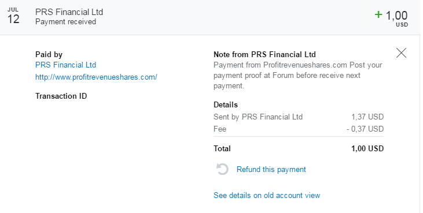Click the JUL 12 date label
423x213 pixels.
click(13, 16)
